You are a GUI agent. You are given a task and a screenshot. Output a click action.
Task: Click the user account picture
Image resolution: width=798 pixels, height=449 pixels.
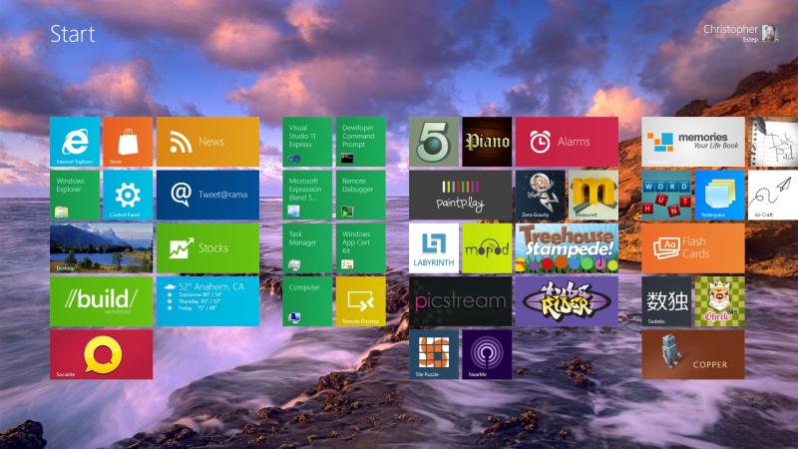[x=770, y=33]
